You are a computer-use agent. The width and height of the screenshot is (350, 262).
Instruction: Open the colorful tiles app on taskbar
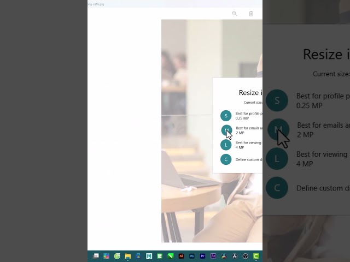(107, 256)
